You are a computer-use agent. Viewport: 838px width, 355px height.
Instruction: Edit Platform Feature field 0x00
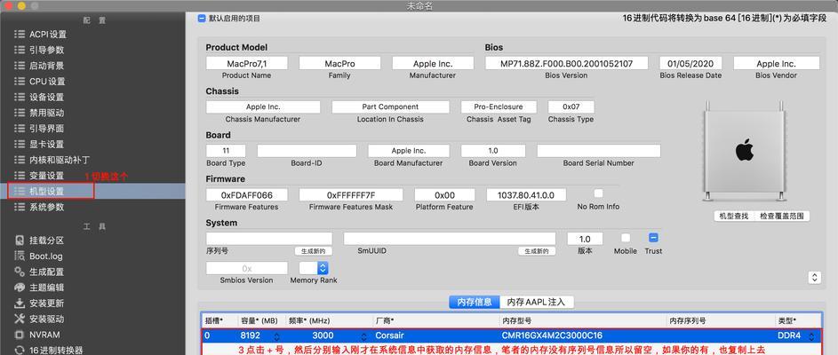(444, 195)
